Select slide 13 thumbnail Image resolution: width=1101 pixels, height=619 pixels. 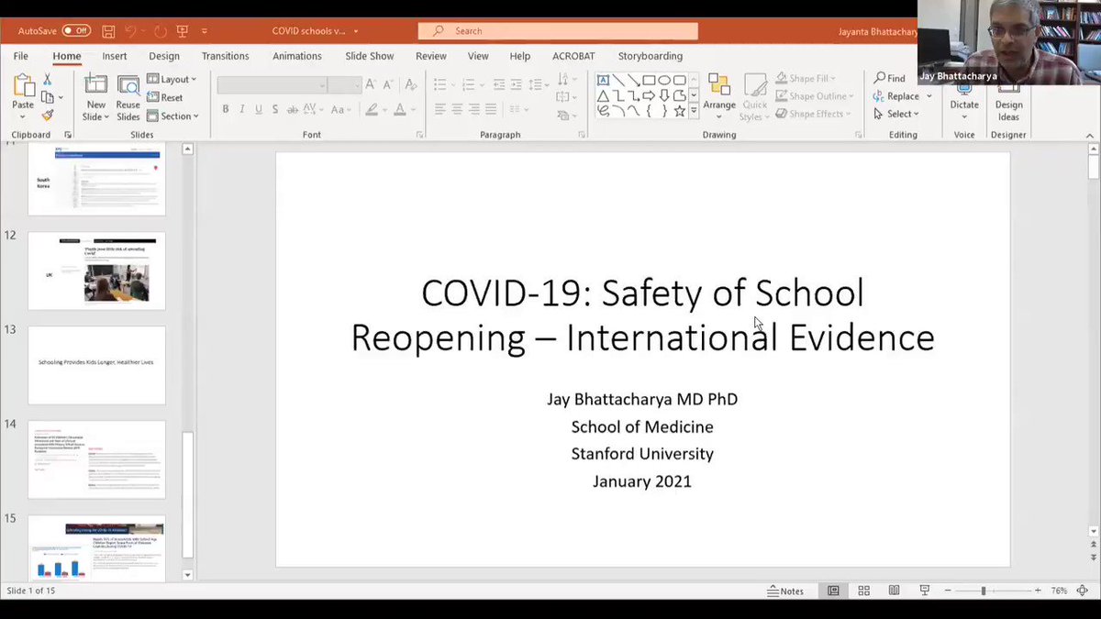(96, 365)
